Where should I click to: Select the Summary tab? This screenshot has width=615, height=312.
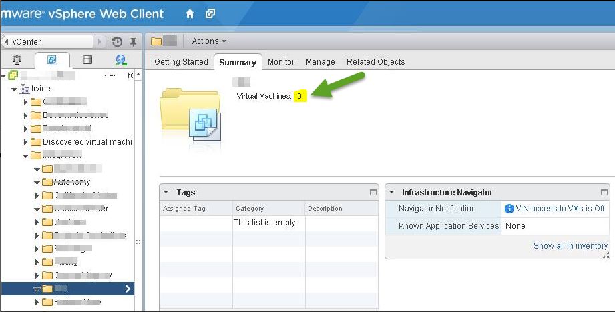(238, 62)
